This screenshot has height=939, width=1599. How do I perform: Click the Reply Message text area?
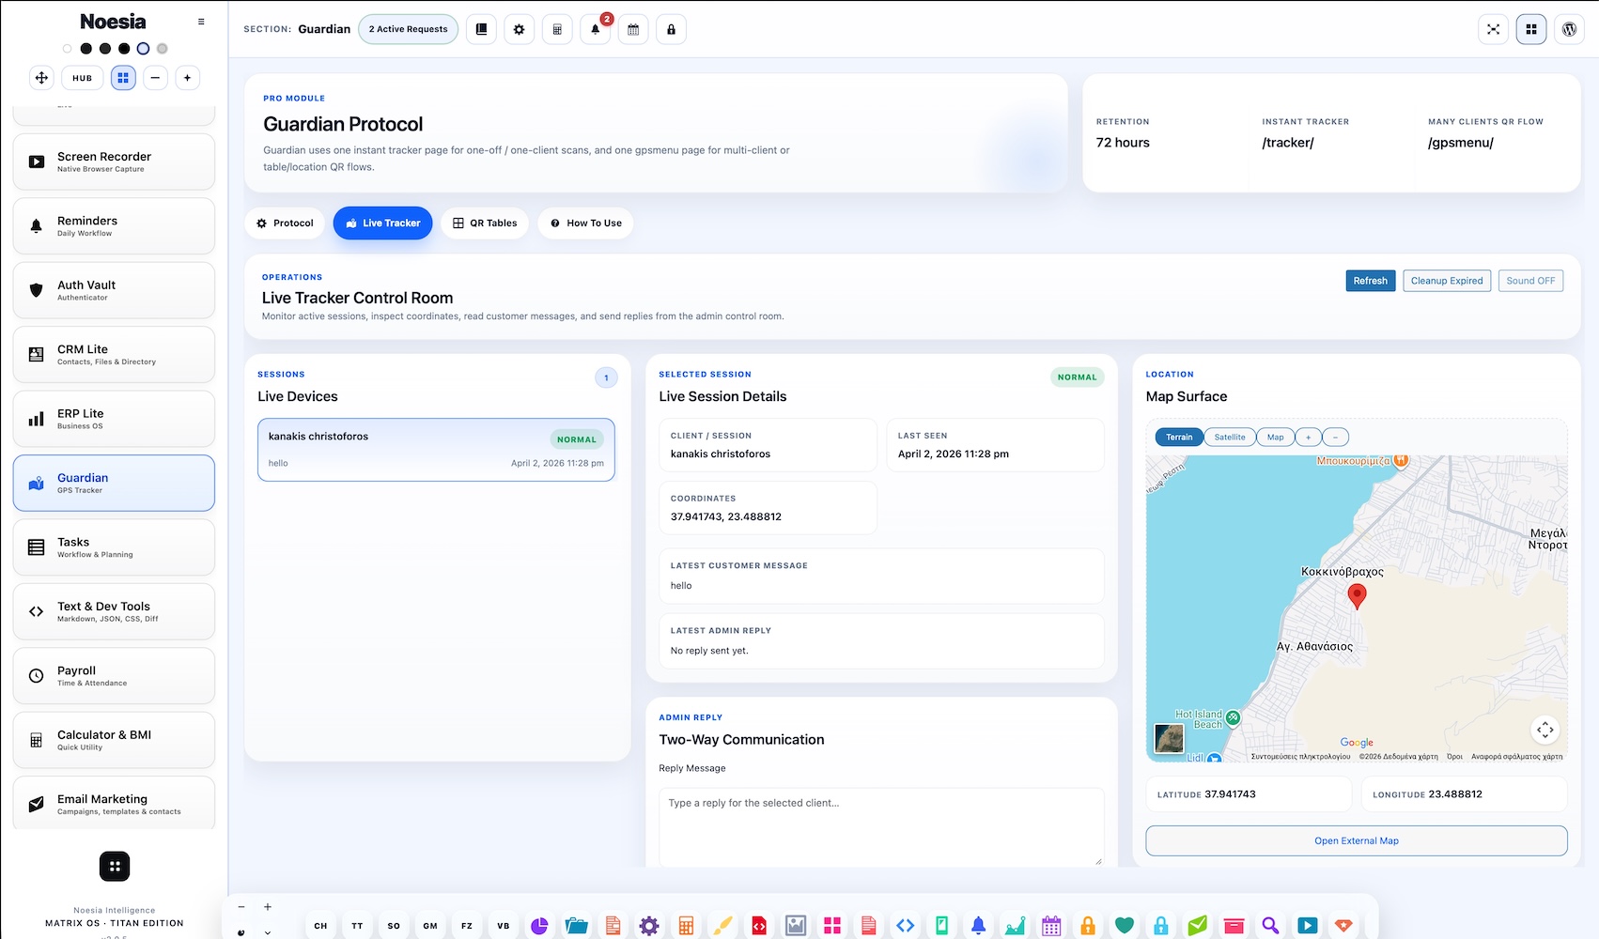881,826
